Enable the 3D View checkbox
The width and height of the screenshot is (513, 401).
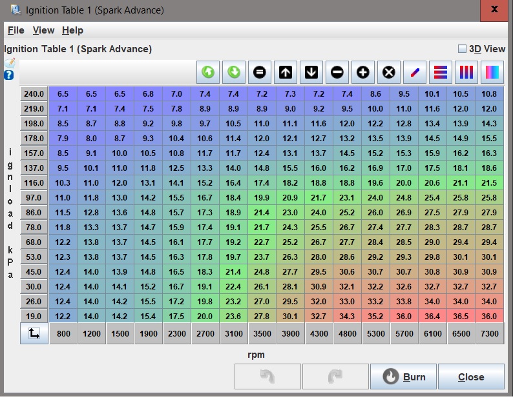[462, 49]
